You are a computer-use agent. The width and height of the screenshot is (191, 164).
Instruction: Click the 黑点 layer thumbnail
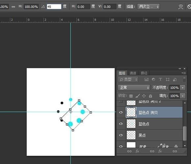point(131,135)
